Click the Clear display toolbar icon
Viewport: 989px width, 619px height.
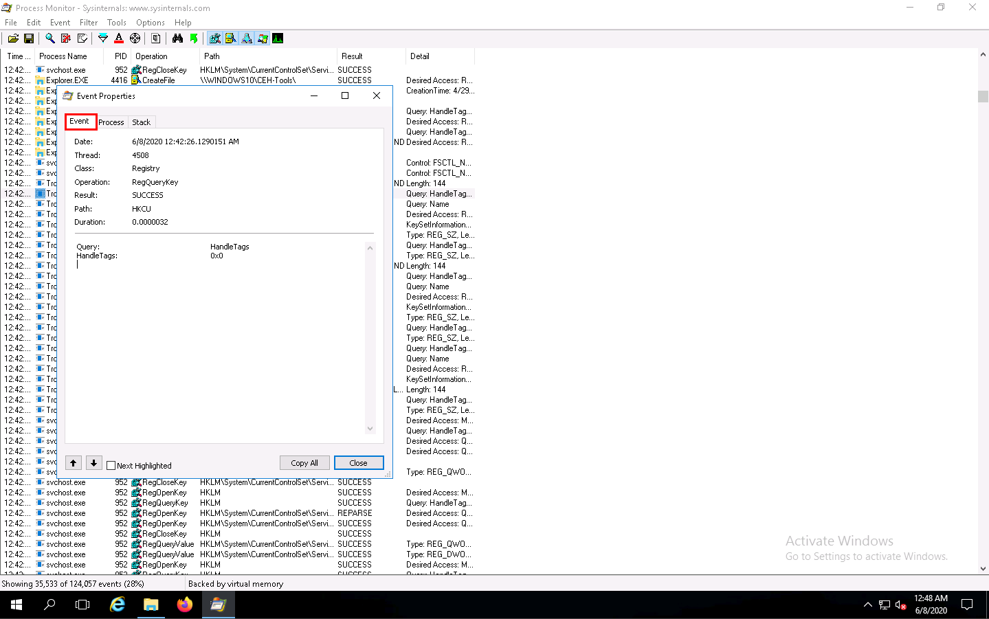[x=82, y=38]
